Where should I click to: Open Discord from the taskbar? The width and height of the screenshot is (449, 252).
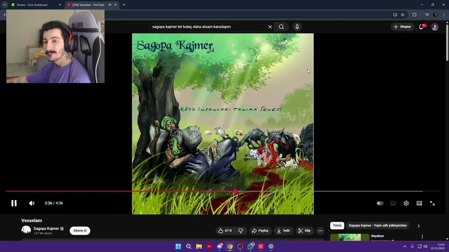[220, 246]
